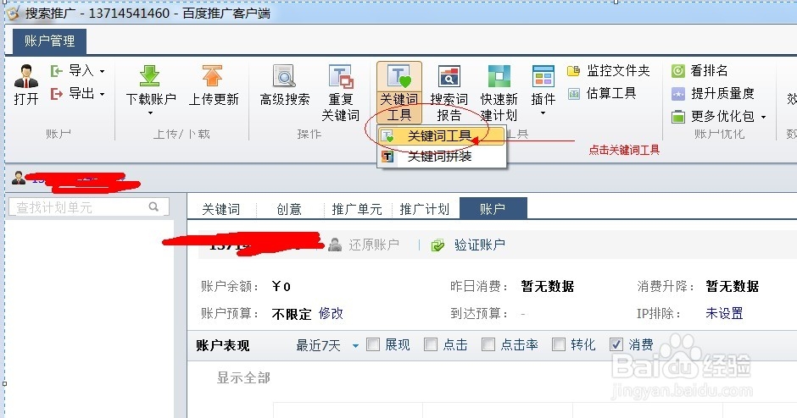Click the 未设置 IP exclusion link
This screenshot has height=418, width=797.
pyautogui.click(x=724, y=313)
